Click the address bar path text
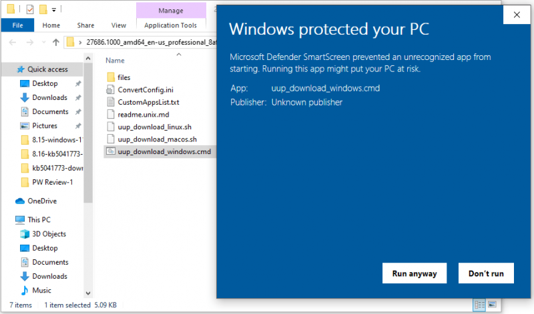This screenshot has width=534, height=314. pyautogui.click(x=152, y=42)
